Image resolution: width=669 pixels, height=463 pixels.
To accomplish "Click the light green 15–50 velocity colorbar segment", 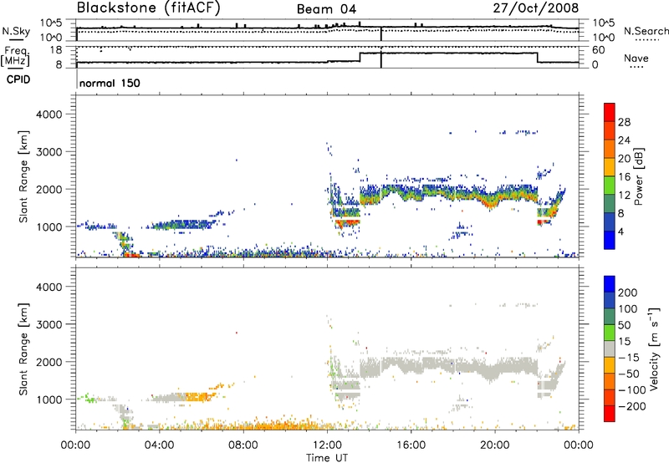I will coord(610,333).
